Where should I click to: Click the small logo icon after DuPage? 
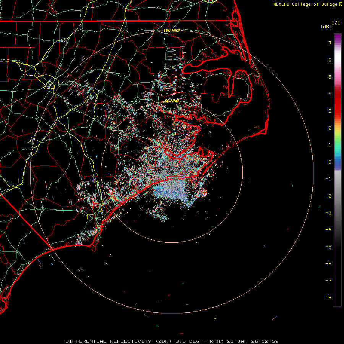coord(341,4)
